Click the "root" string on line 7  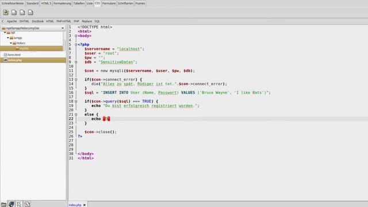pos(110,53)
